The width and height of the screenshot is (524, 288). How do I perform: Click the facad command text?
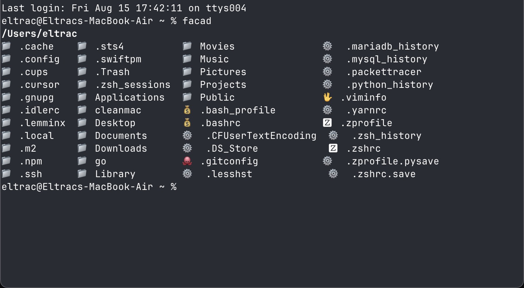(x=197, y=21)
